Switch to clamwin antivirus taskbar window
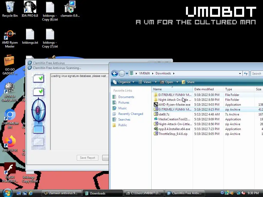This screenshot has width=263, height=197. coord(61,193)
